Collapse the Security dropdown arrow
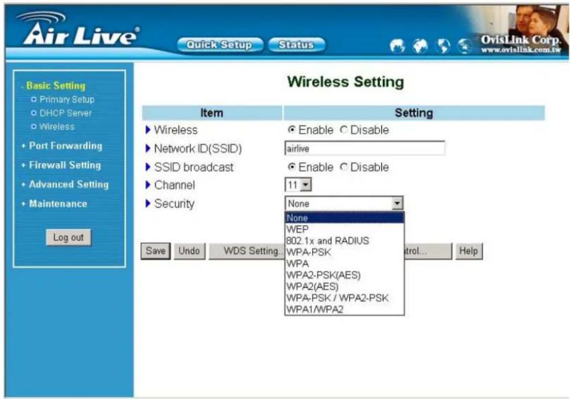 point(397,203)
